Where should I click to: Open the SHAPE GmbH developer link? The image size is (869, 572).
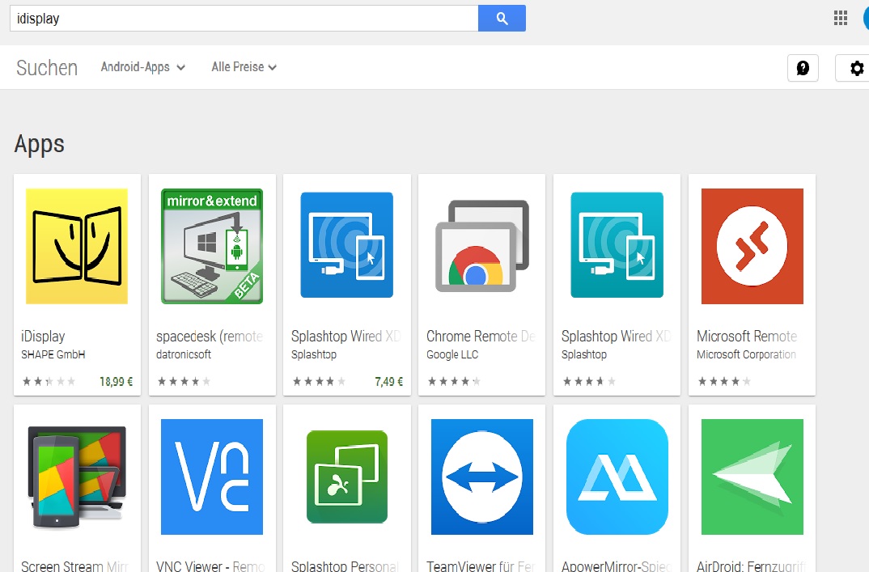tap(53, 354)
